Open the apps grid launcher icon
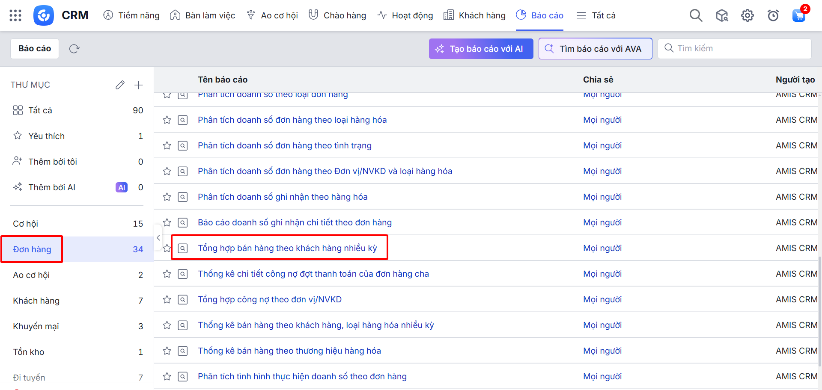Screen dimensions: 822x390 click(x=15, y=15)
